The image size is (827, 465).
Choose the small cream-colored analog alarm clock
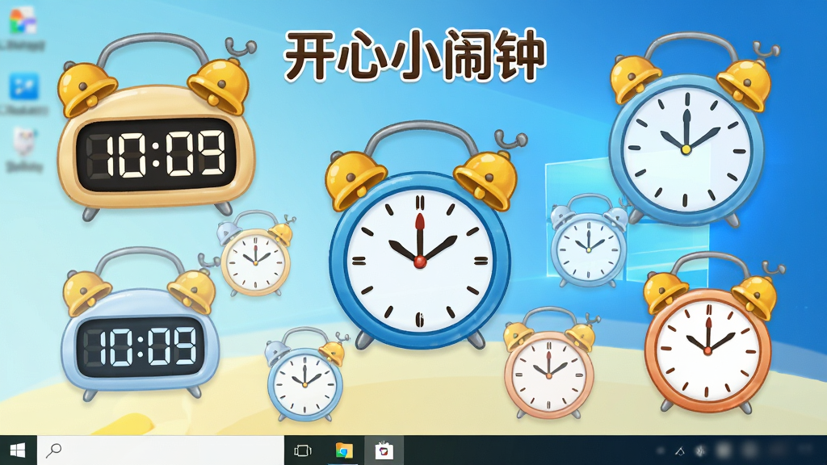(256, 253)
